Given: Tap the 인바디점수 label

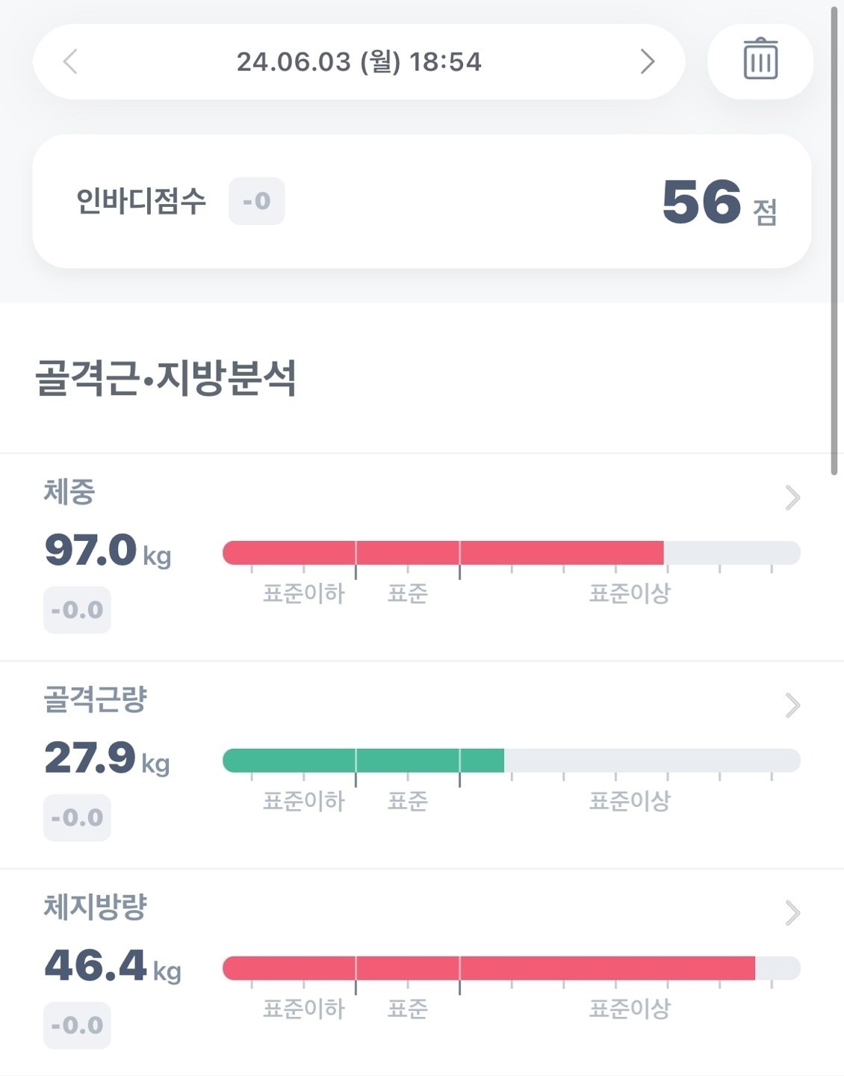Looking at the screenshot, I should [141, 201].
